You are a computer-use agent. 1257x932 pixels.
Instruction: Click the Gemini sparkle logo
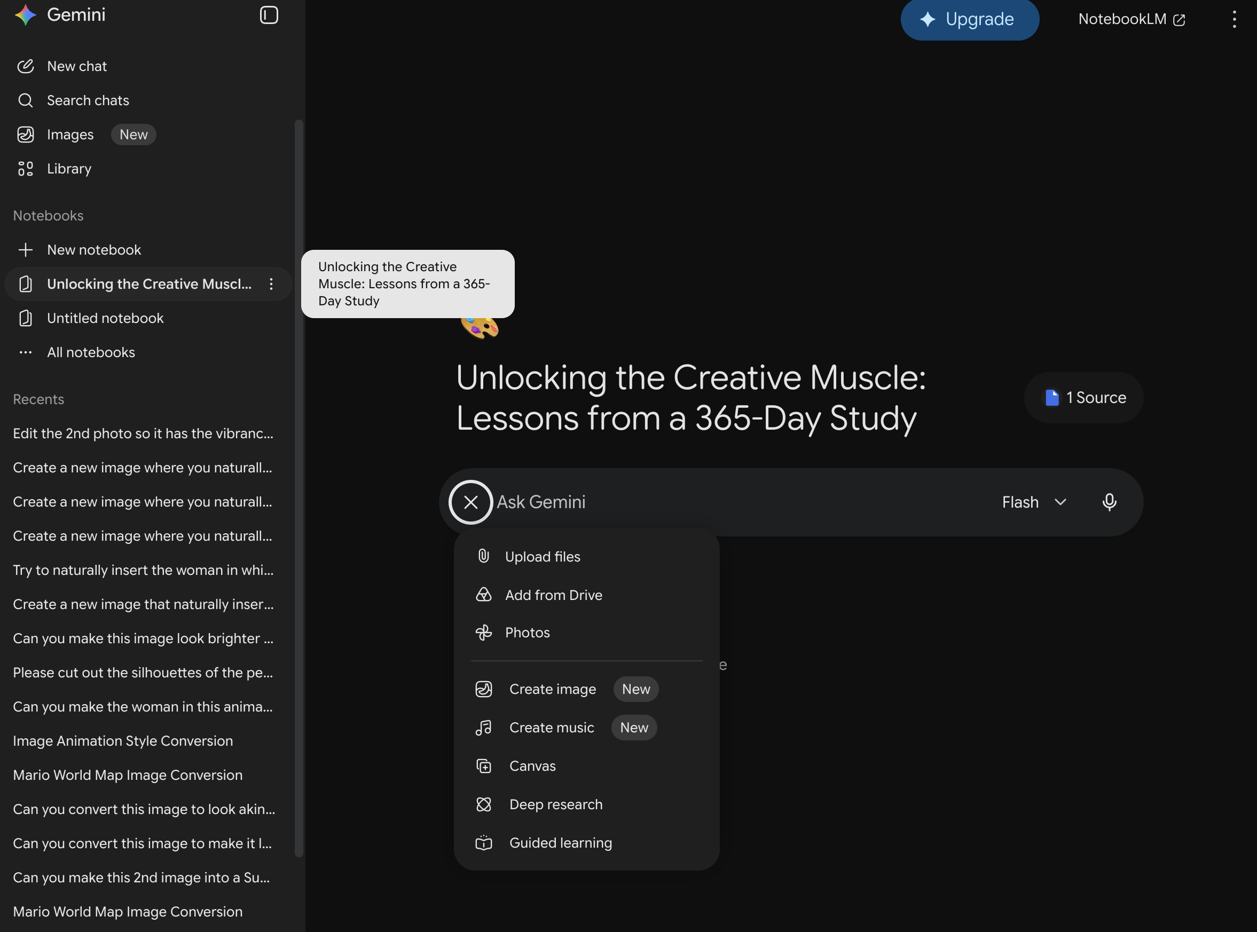[26, 14]
